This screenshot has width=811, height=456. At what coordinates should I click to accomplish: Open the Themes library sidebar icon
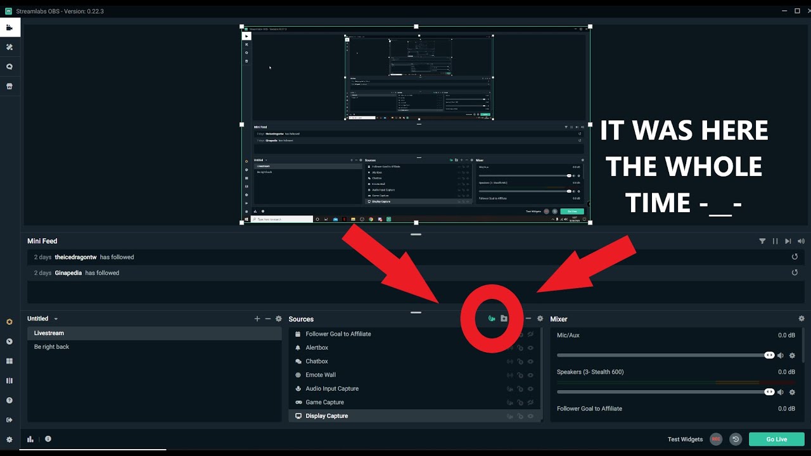pyautogui.click(x=10, y=47)
